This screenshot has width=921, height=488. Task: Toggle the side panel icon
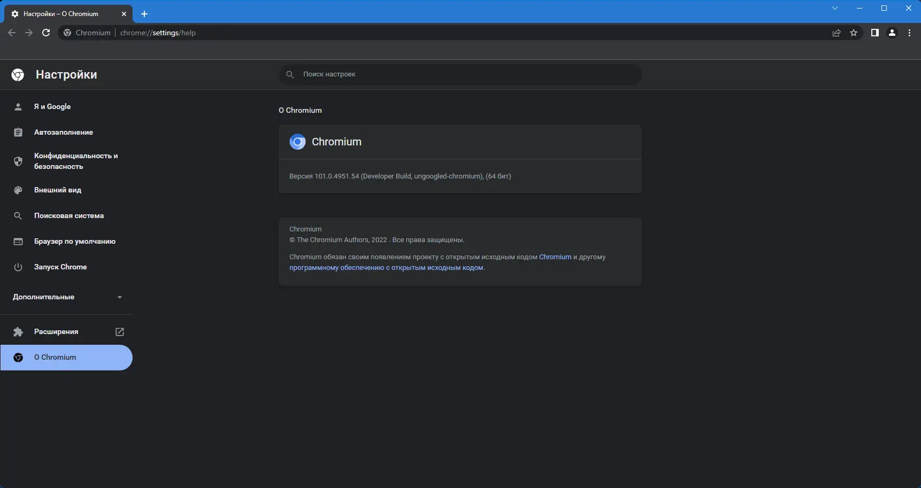pos(875,33)
